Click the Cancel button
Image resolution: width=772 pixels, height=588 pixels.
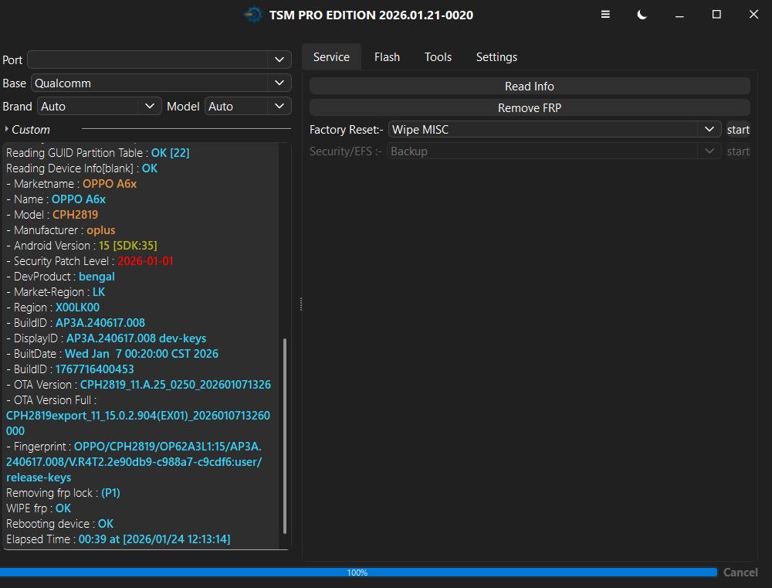[x=740, y=572]
